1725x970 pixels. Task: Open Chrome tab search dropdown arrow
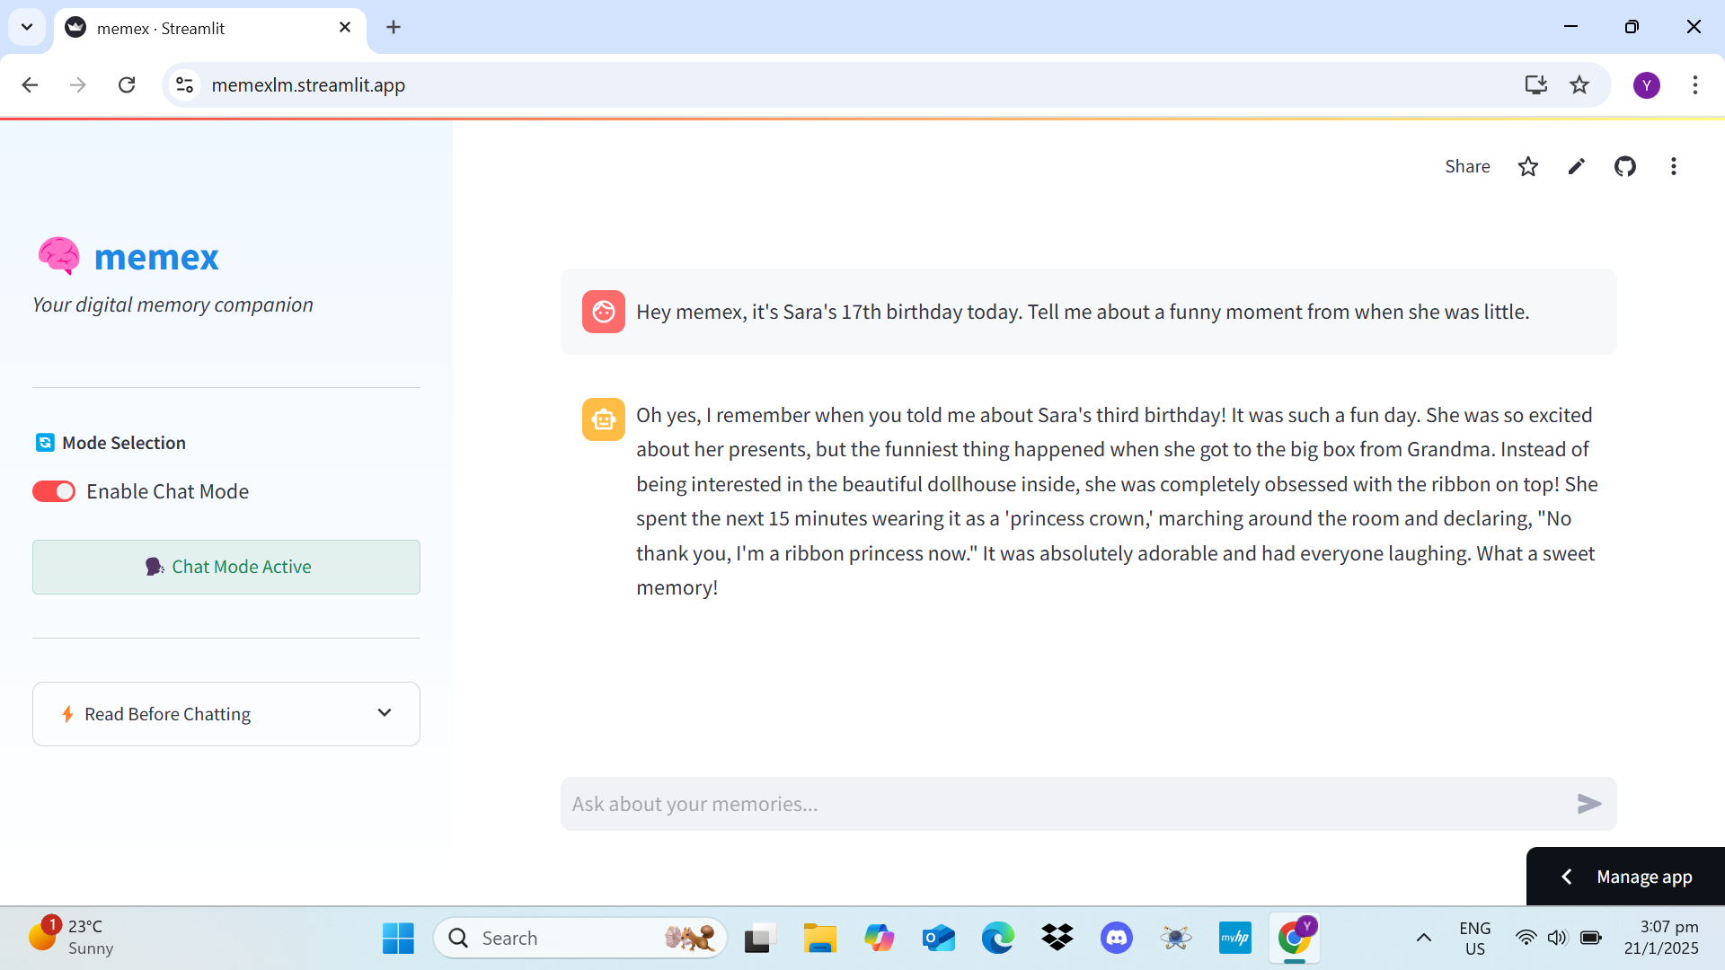pos(27,27)
